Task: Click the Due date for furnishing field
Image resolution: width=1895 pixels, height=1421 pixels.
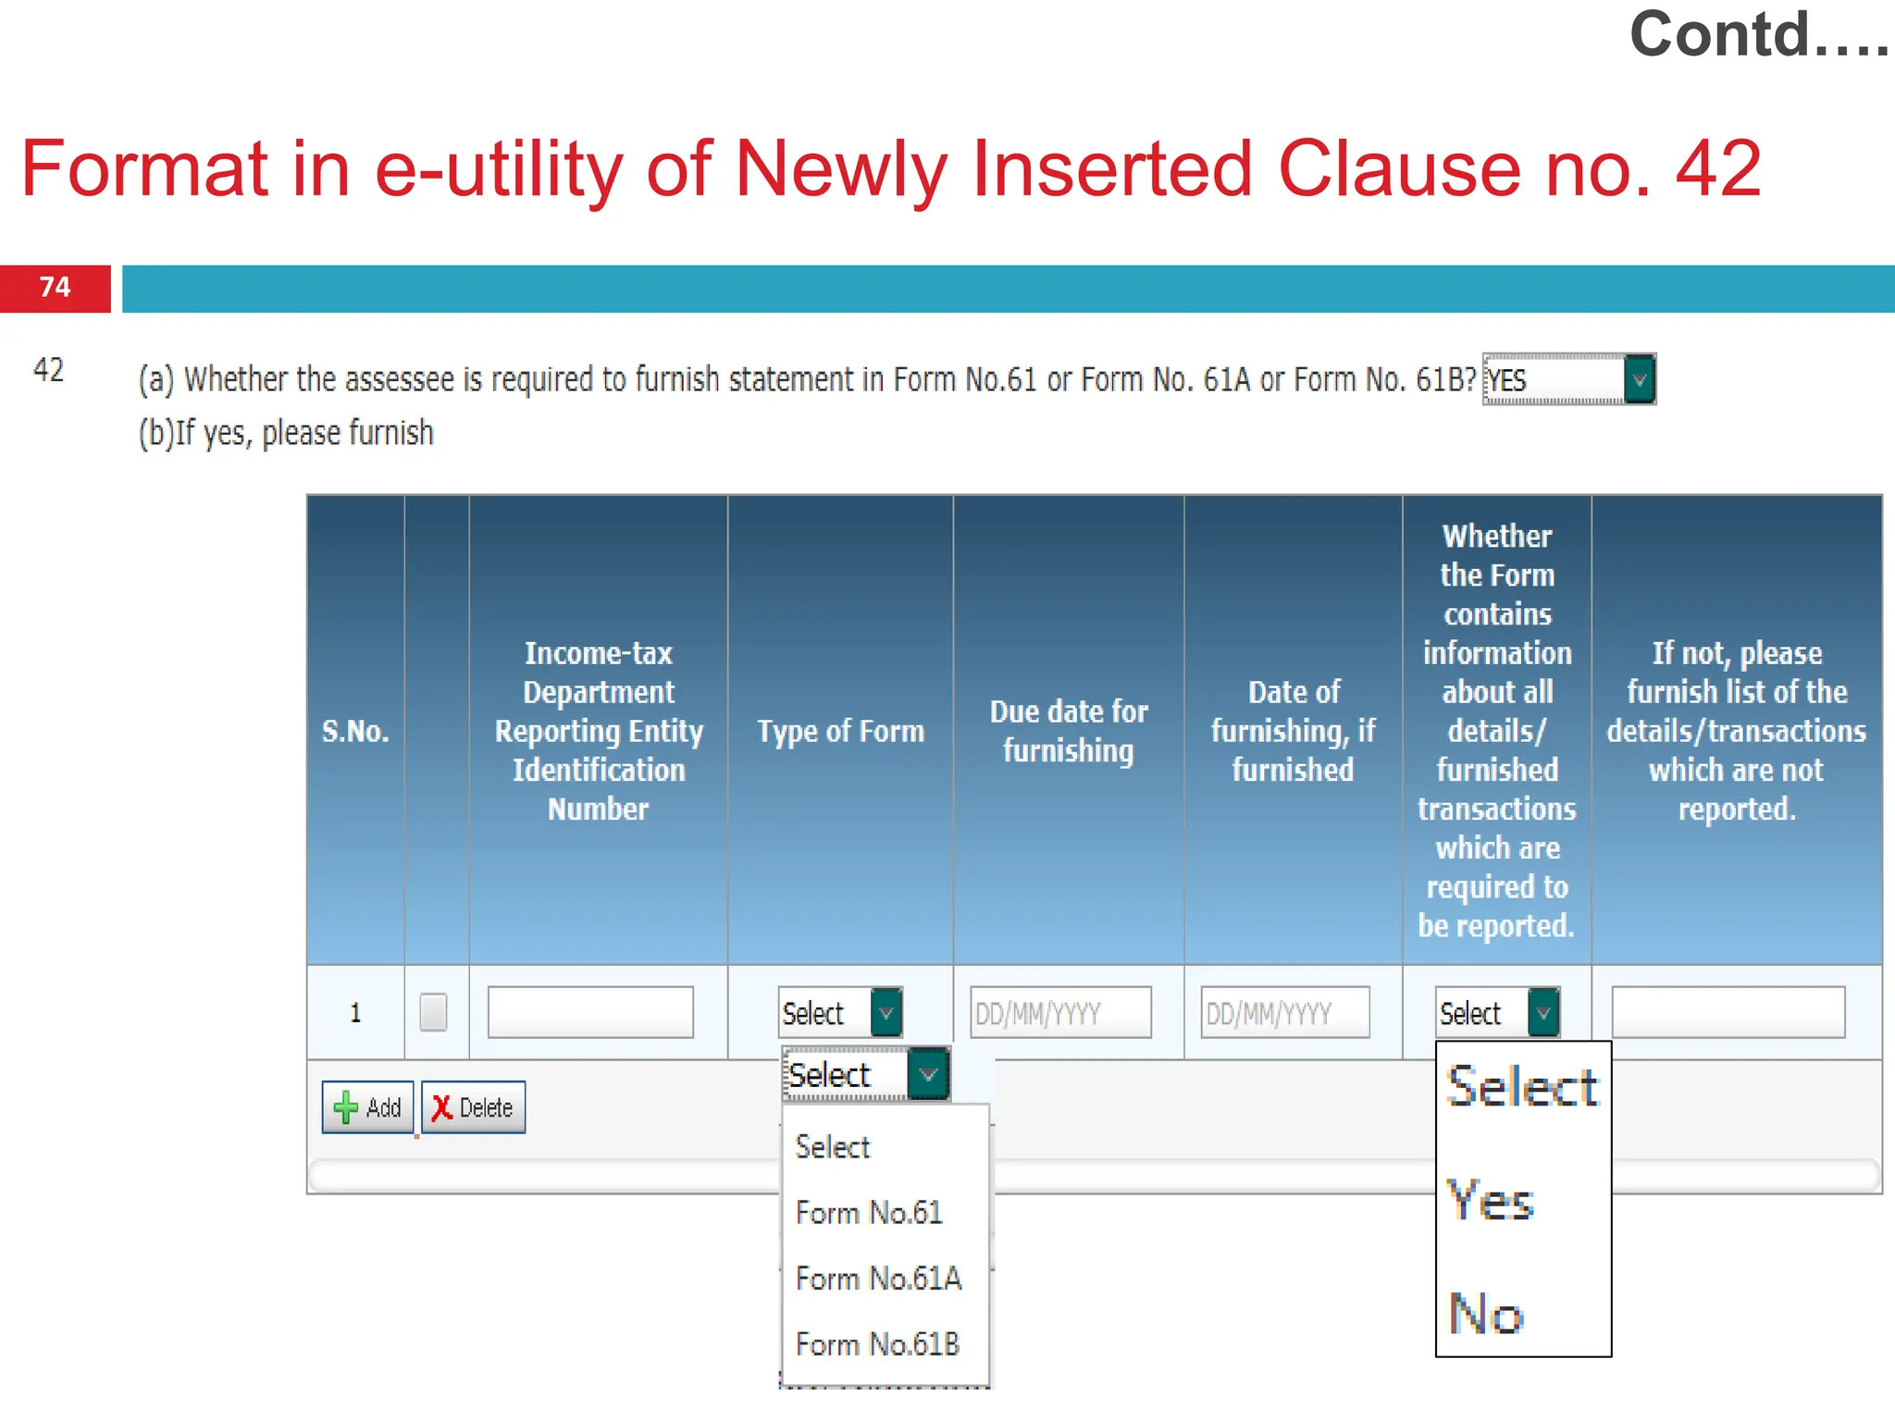Action: (1060, 1012)
